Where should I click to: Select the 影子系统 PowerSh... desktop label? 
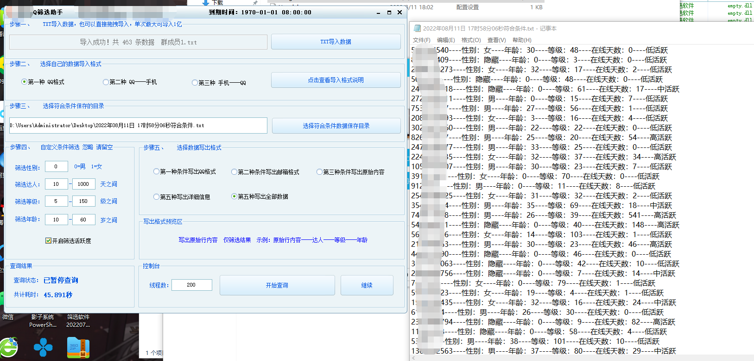pos(43,321)
